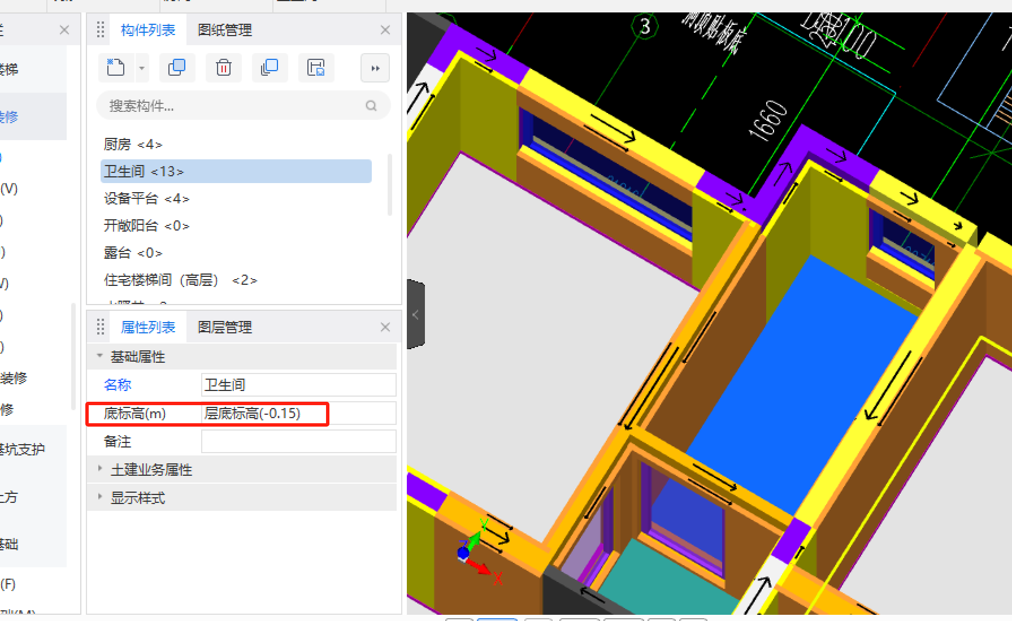
Task: Select 设备平台 <4> in component list
Action: [x=236, y=198]
